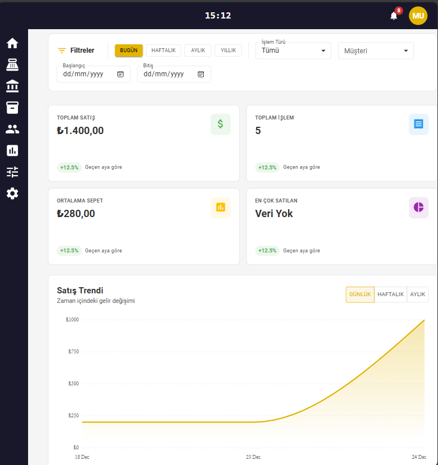Viewport: 438px width, 465px height.
Task: Open the inventory box sidebar icon
Action: point(12,107)
